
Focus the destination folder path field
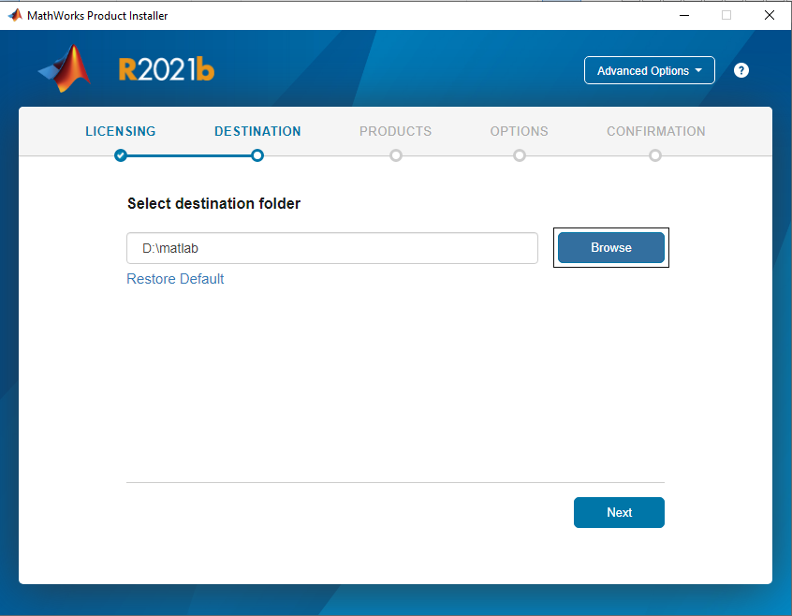click(x=332, y=248)
